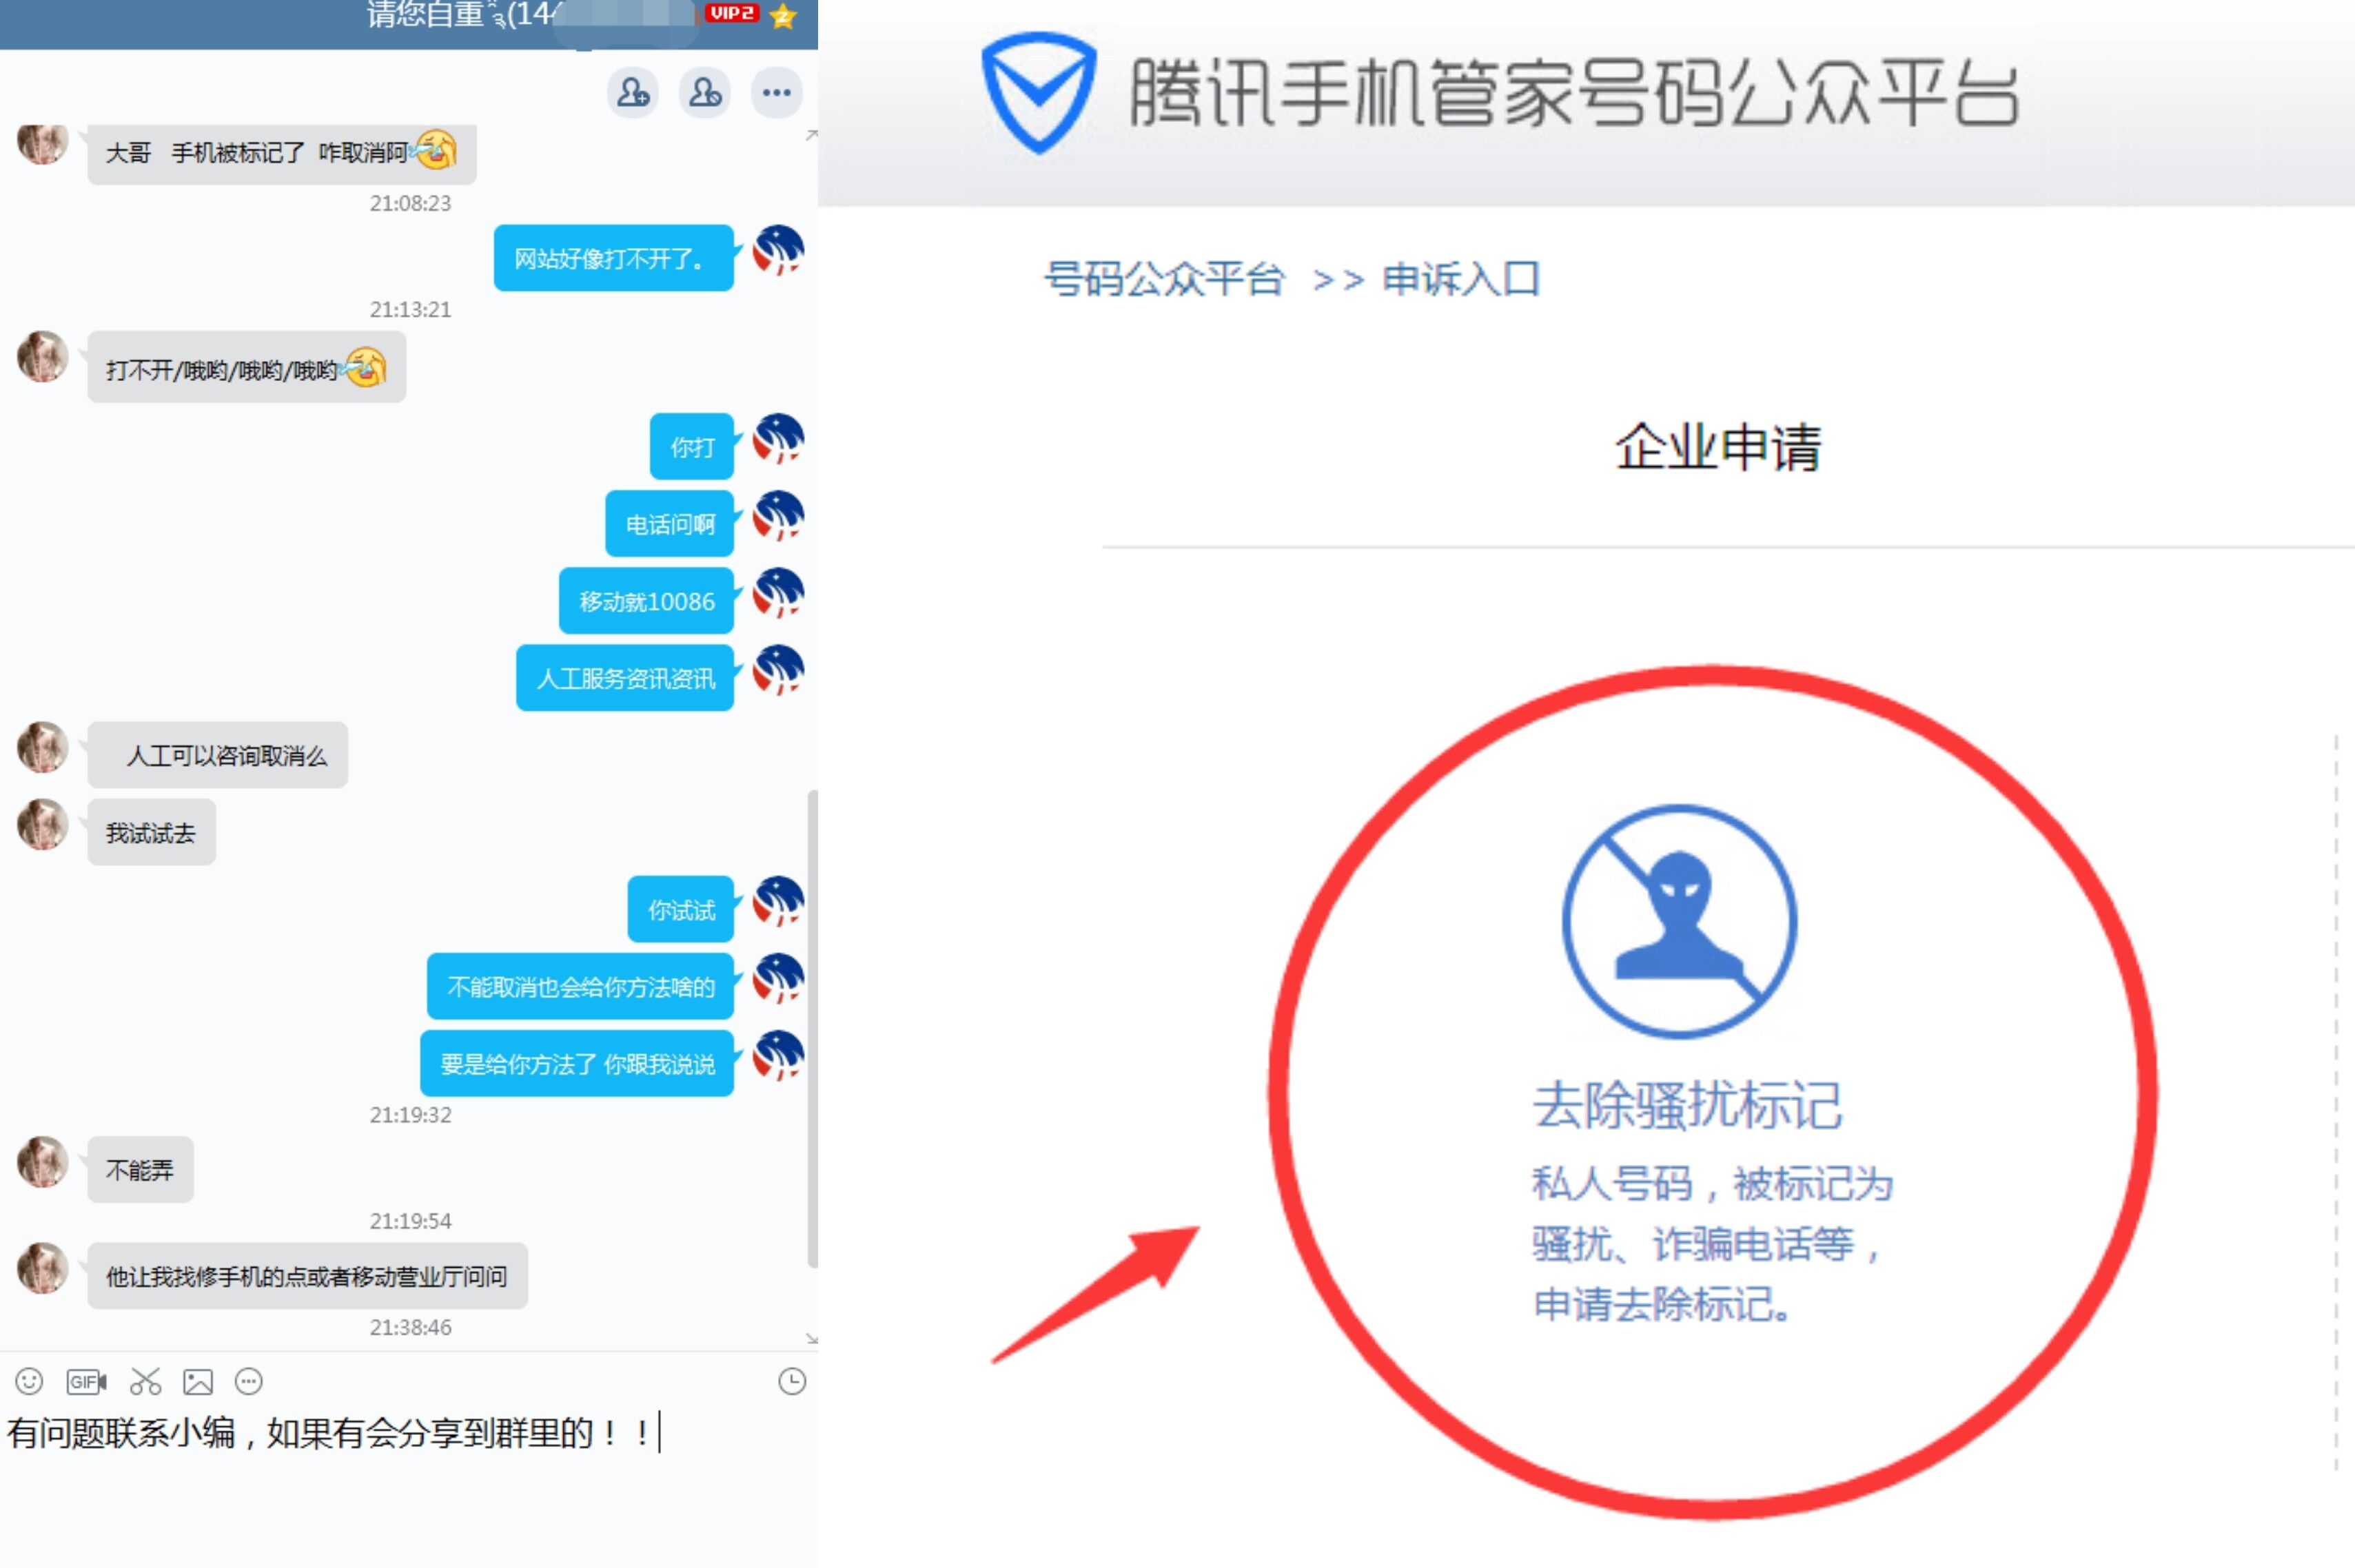Open the emoji picker
The height and width of the screenshot is (1568, 2355).
point(29,1381)
